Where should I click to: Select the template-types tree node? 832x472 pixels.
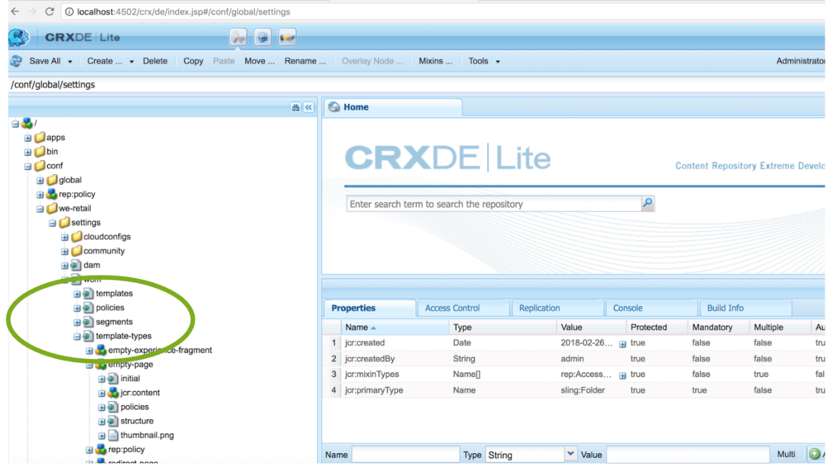123,336
